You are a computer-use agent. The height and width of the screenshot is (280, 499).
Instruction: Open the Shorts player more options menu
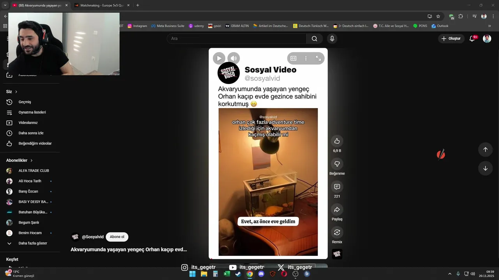coord(306,58)
